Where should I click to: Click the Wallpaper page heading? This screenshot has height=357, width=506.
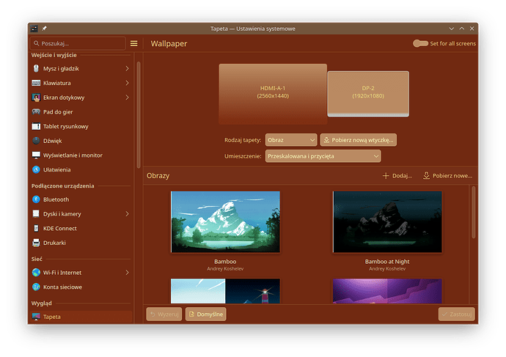click(169, 43)
